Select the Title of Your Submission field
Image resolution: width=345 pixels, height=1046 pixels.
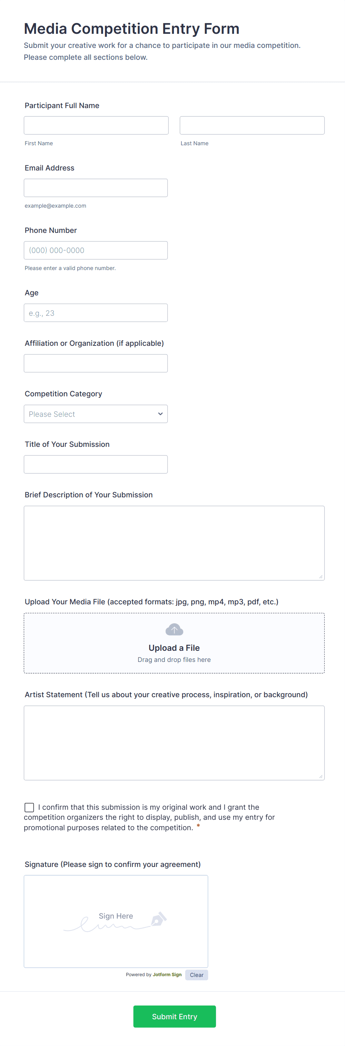tap(96, 465)
